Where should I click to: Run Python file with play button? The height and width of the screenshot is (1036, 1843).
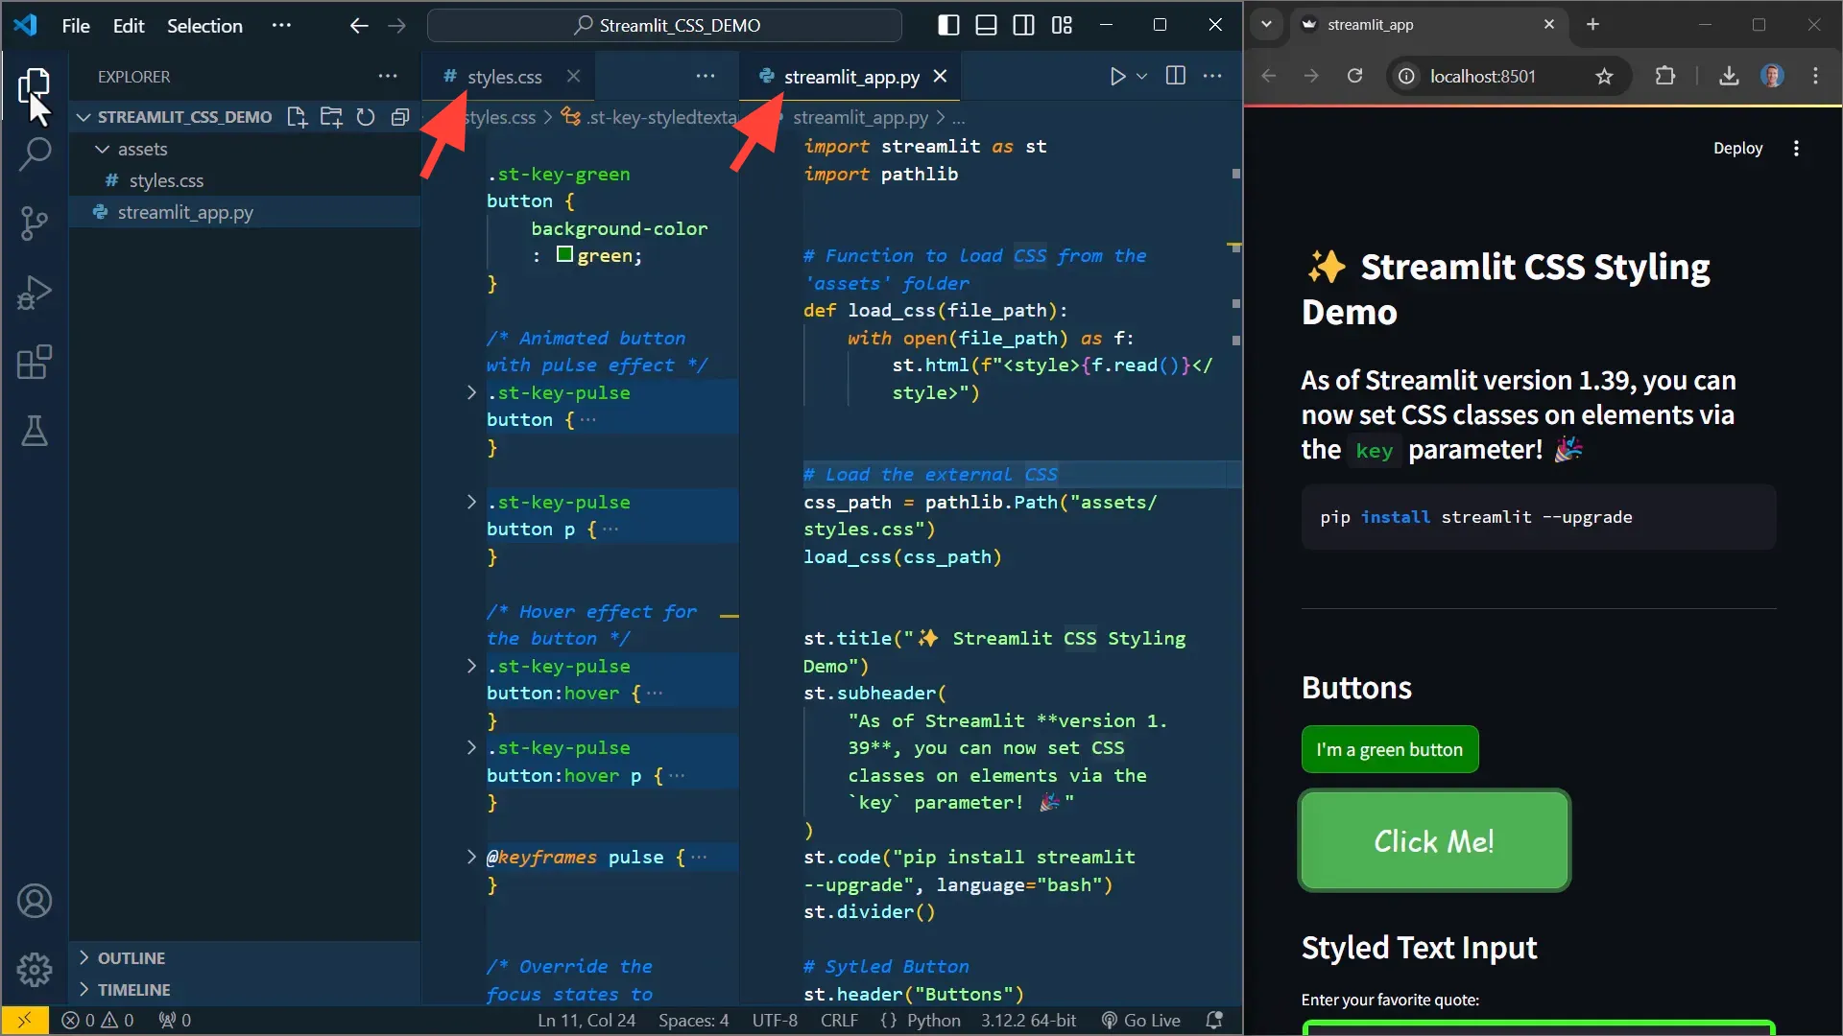[1117, 76]
